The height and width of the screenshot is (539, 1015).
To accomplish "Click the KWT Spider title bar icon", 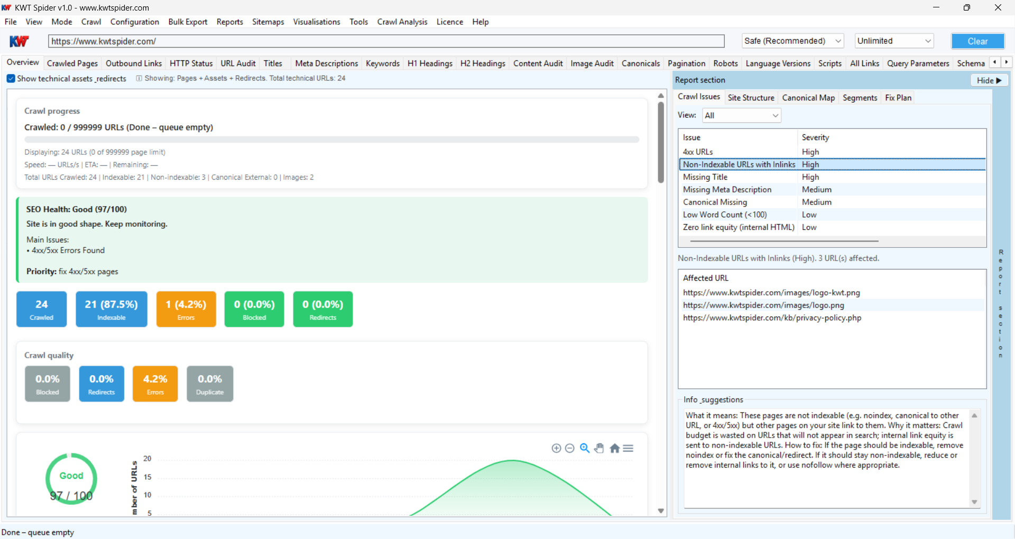I will point(6,7).
